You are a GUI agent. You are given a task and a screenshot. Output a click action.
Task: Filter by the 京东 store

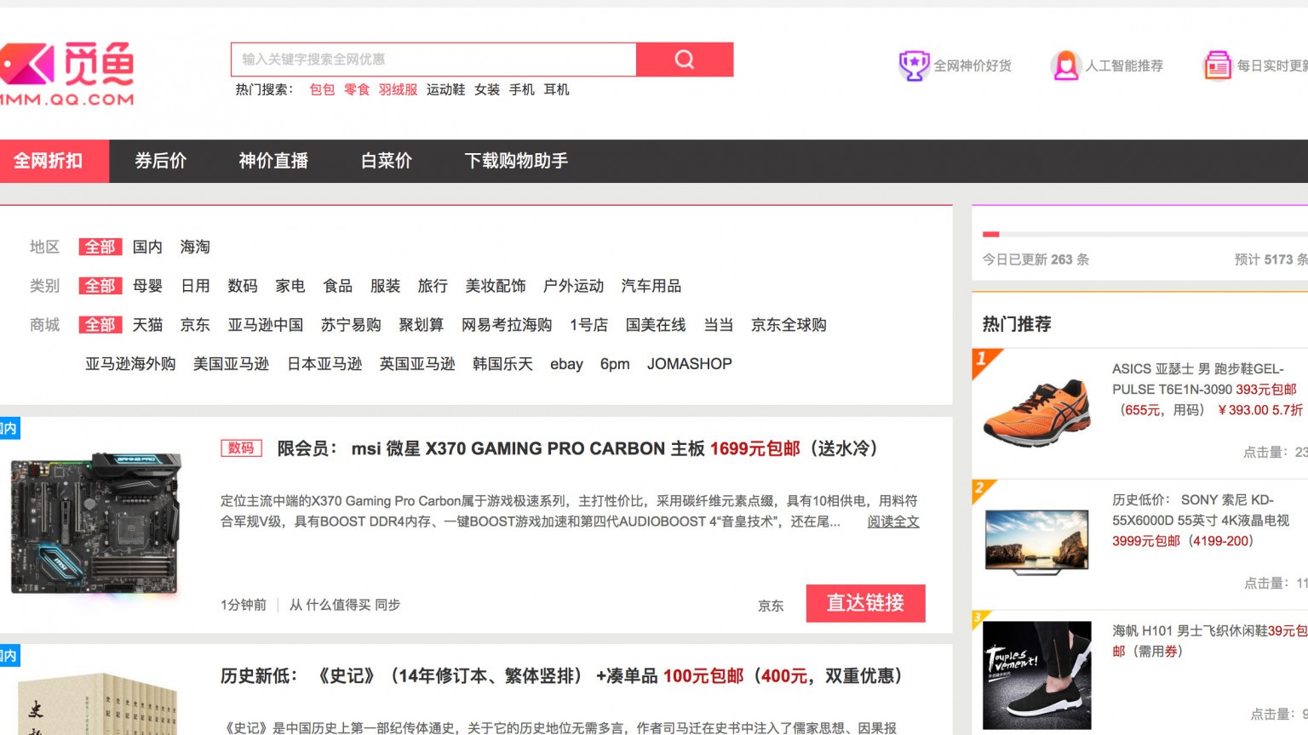click(x=195, y=325)
